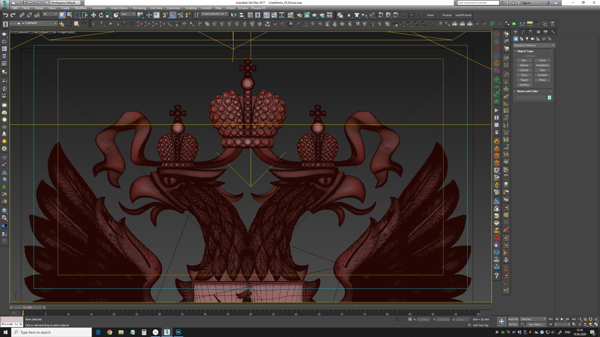The height and width of the screenshot is (337, 600).
Task: Click the GeoSphere primitive button
Action: 542,65
